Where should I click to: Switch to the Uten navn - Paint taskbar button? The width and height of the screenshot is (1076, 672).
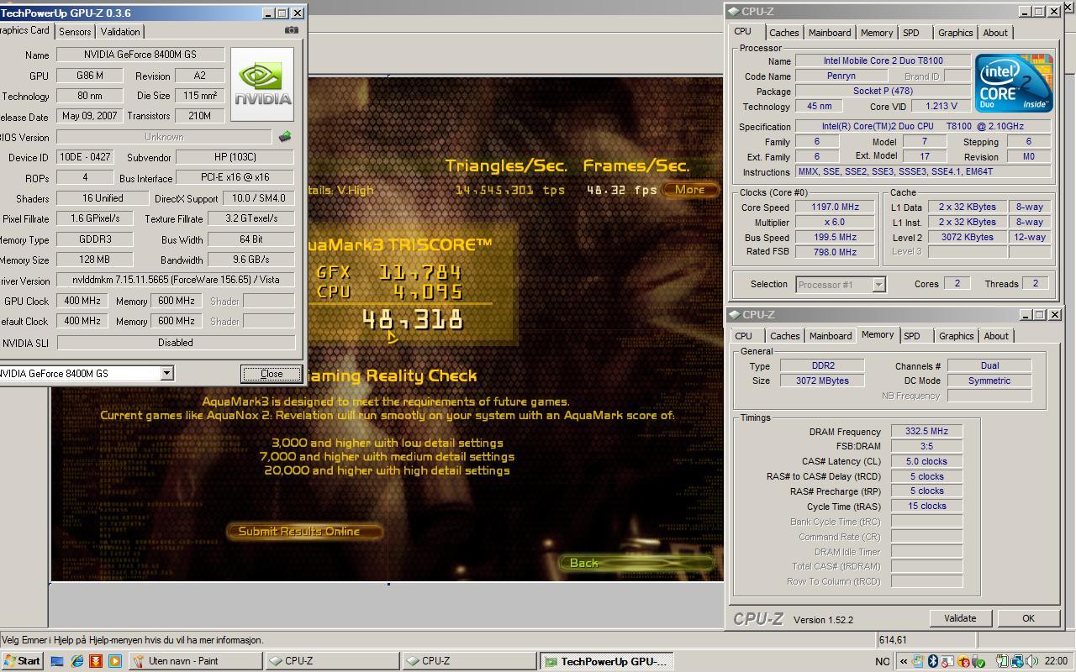click(195, 661)
